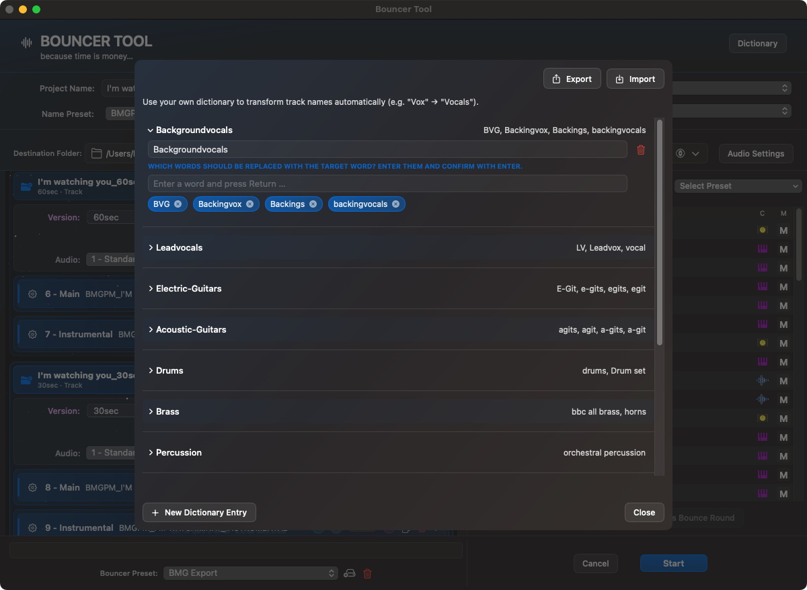
Task: Click the M column header
Action: point(783,214)
